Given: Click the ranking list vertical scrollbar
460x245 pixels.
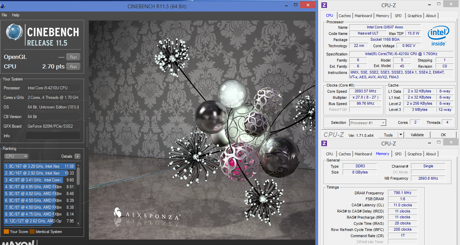Looking at the screenshot, I should point(79,194).
